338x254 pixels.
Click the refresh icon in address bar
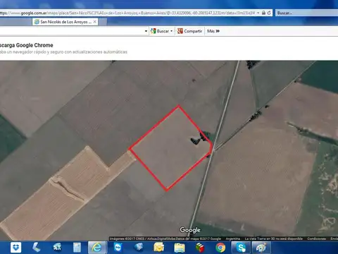tap(269, 13)
